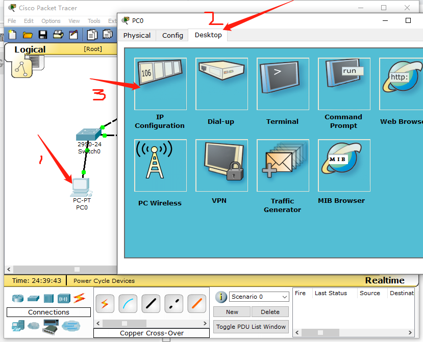Switch to the Physical tab
The image size is (423, 342).
click(x=137, y=35)
